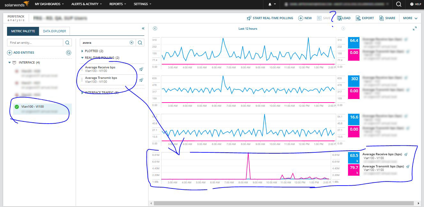424x207 pixels.
Task: Click the blue 64.4 metric value swatch
Action: point(354,41)
